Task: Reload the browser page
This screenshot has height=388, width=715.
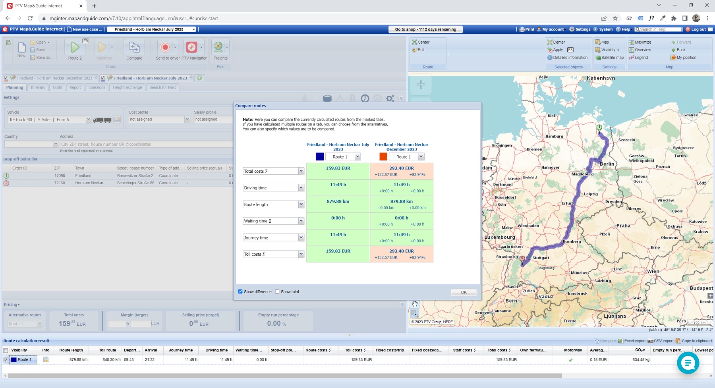Action: pyautogui.click(x=30, y=18)
